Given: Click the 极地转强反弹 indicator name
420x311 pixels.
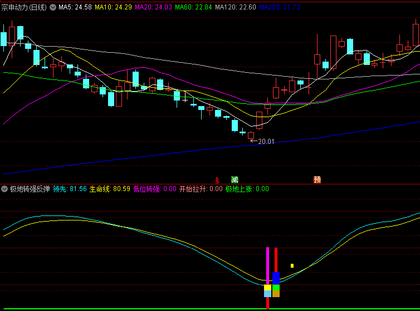Looking at the screenshot, I should 30,189.
